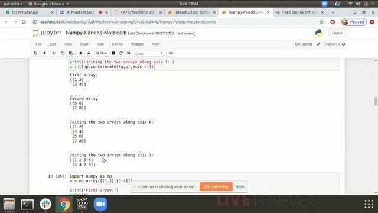Click the Logout button
Image resolution: width=378 pixels, height=213 pixels.
point(337,33)
